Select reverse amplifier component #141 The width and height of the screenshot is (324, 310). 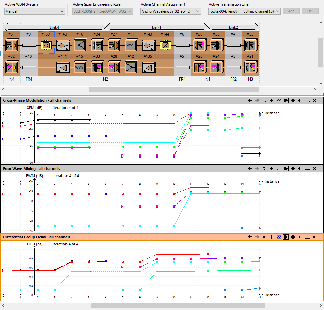63,67
